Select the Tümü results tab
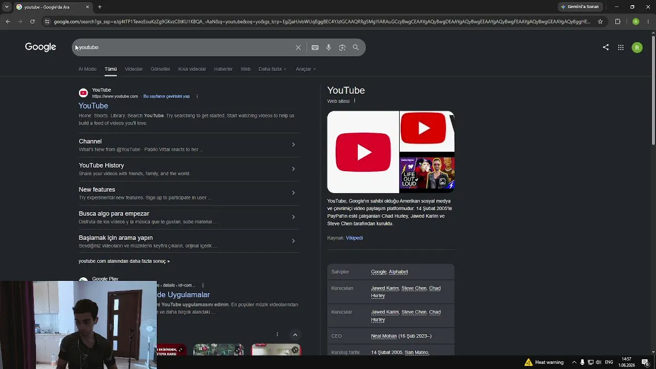Screen dimensions: 656x369 coord(111,69)
